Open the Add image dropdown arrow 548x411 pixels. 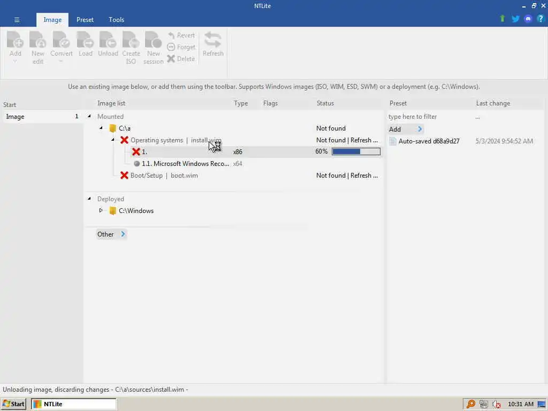[x=15, y=62]
